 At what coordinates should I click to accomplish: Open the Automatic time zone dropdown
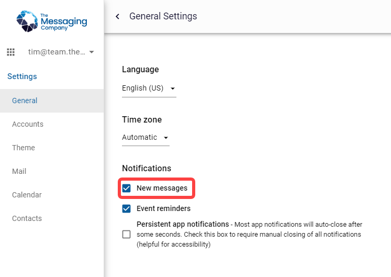(x=146, y=138)
